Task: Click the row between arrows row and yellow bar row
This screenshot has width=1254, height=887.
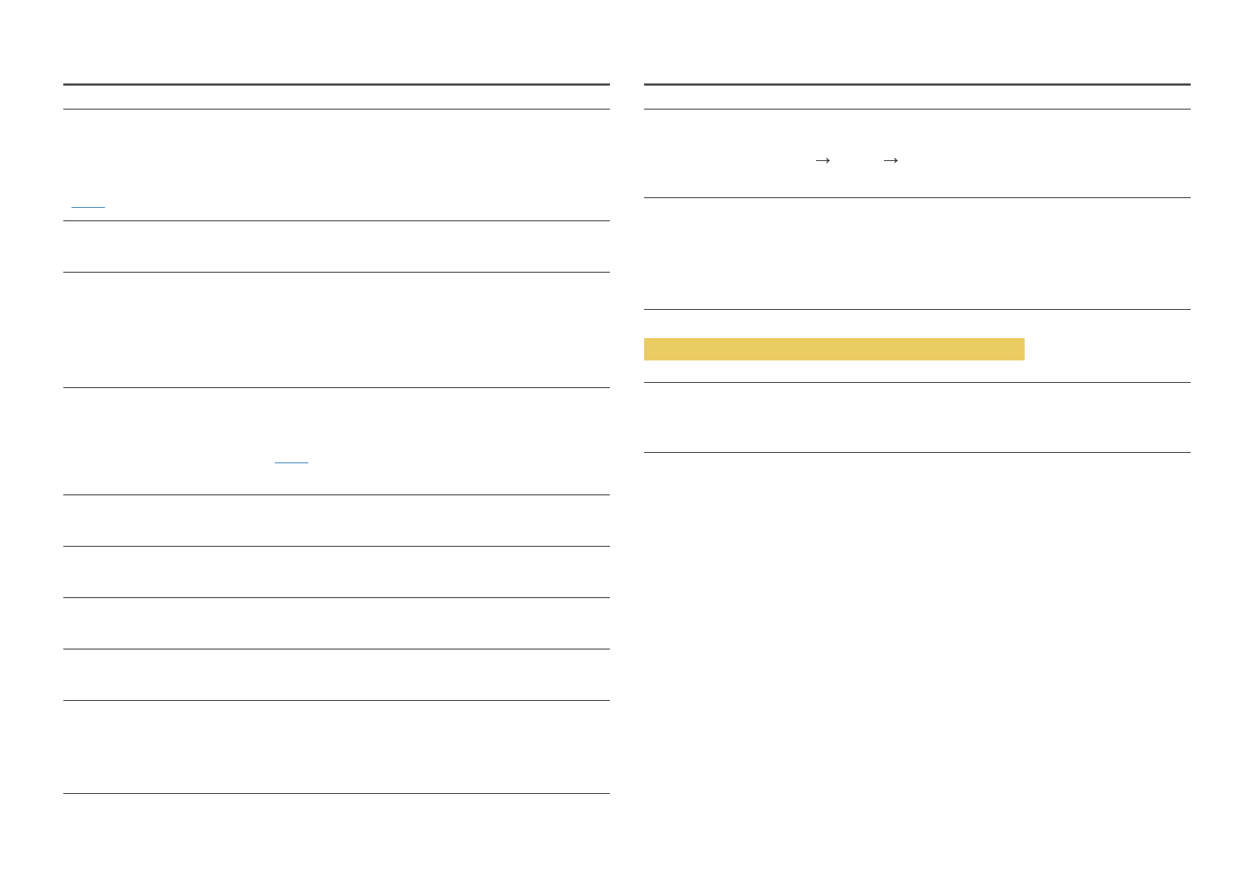Action: click(x=917, y=253)
